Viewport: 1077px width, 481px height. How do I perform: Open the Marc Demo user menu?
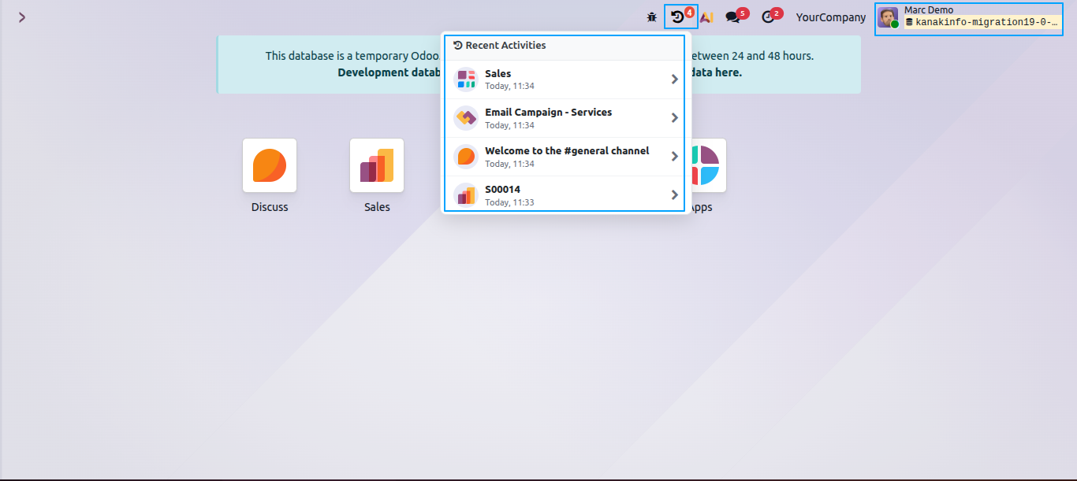coord(974,17)
